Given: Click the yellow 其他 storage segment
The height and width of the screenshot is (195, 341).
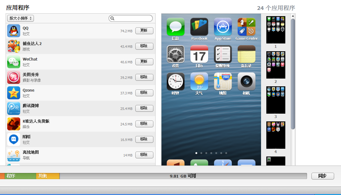Looking at the screenshot, I should (48, 176).
